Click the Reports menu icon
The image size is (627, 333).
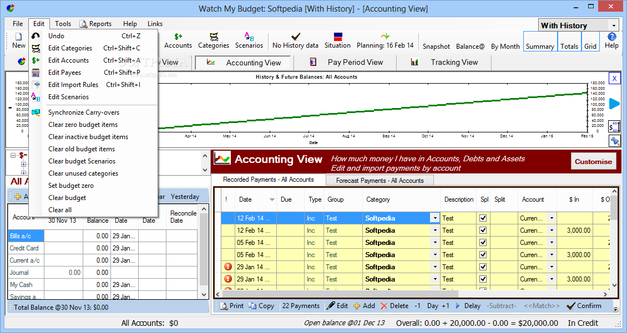83,24
